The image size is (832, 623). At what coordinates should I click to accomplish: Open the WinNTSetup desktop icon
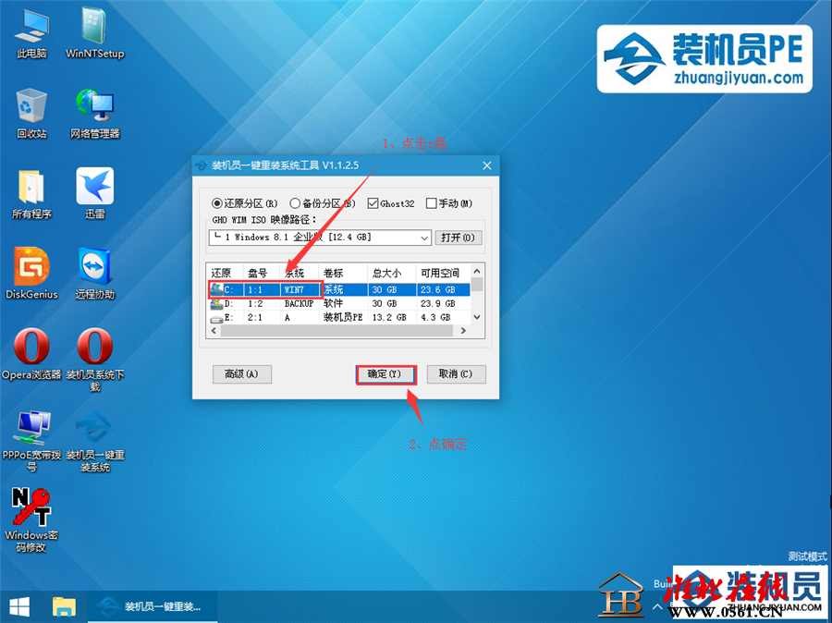(95, 33)
